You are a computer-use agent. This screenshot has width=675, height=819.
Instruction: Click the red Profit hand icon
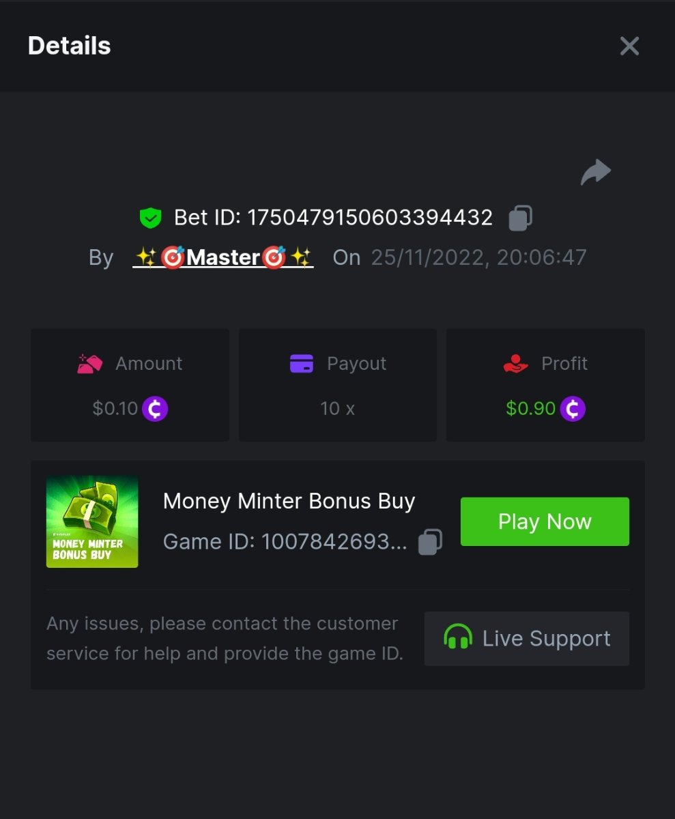pyautogui.click(x=516, y=364)
